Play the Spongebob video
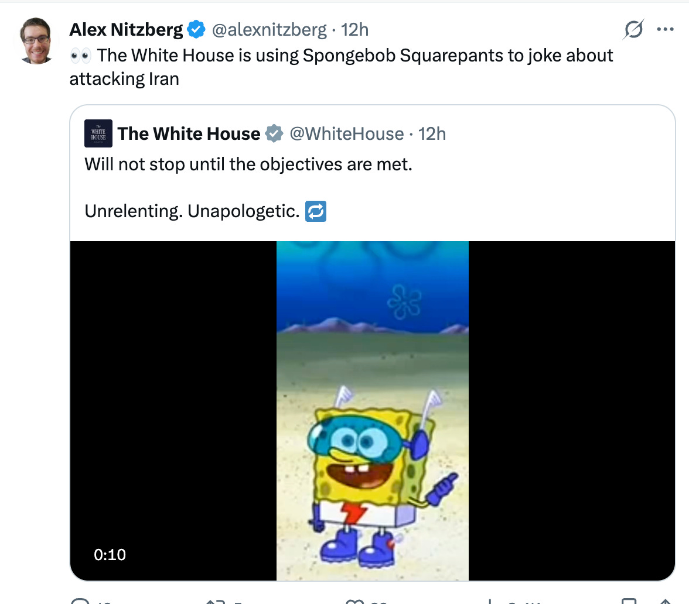Viewport: 689px width, 604px height. [373, 410]
